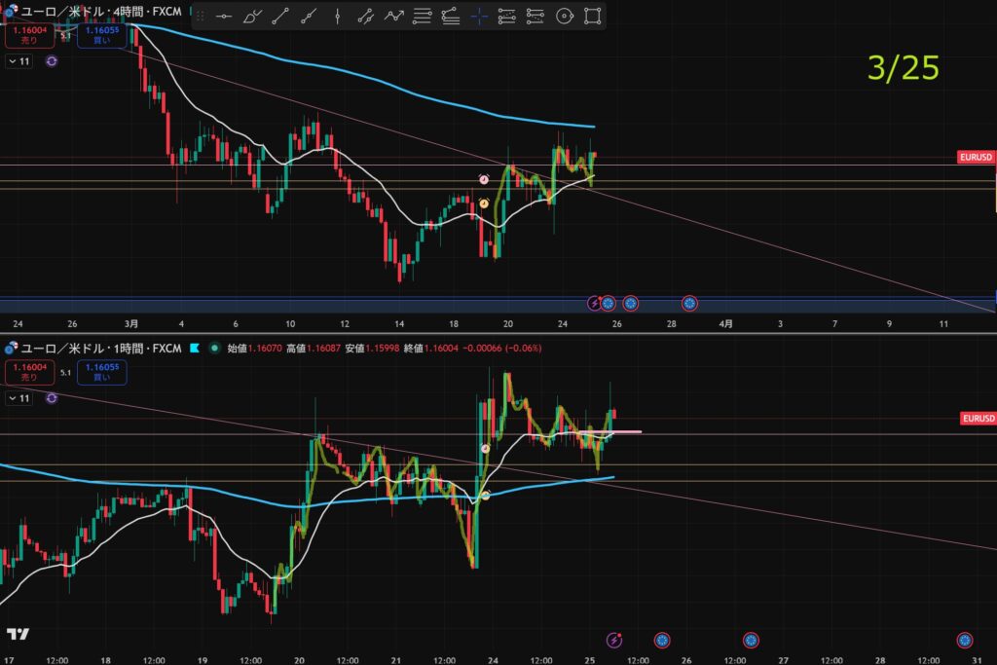Image resolution: width=997 pixels, height=665 pixels.
Task: Select the vertical line tool
Action: 337,17
